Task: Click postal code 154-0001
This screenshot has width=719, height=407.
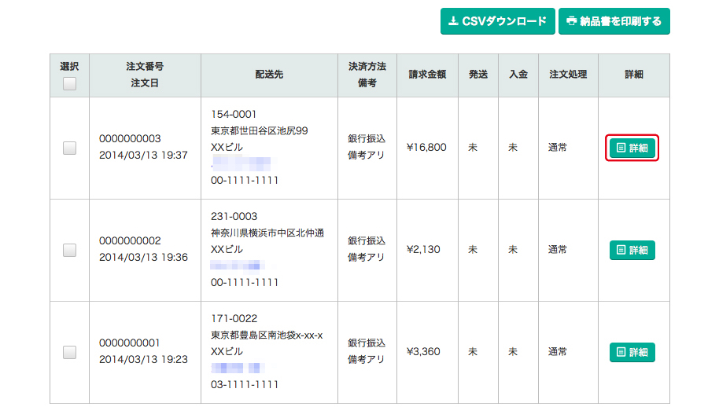Action: pyautogui.click(x=234, y=115)
